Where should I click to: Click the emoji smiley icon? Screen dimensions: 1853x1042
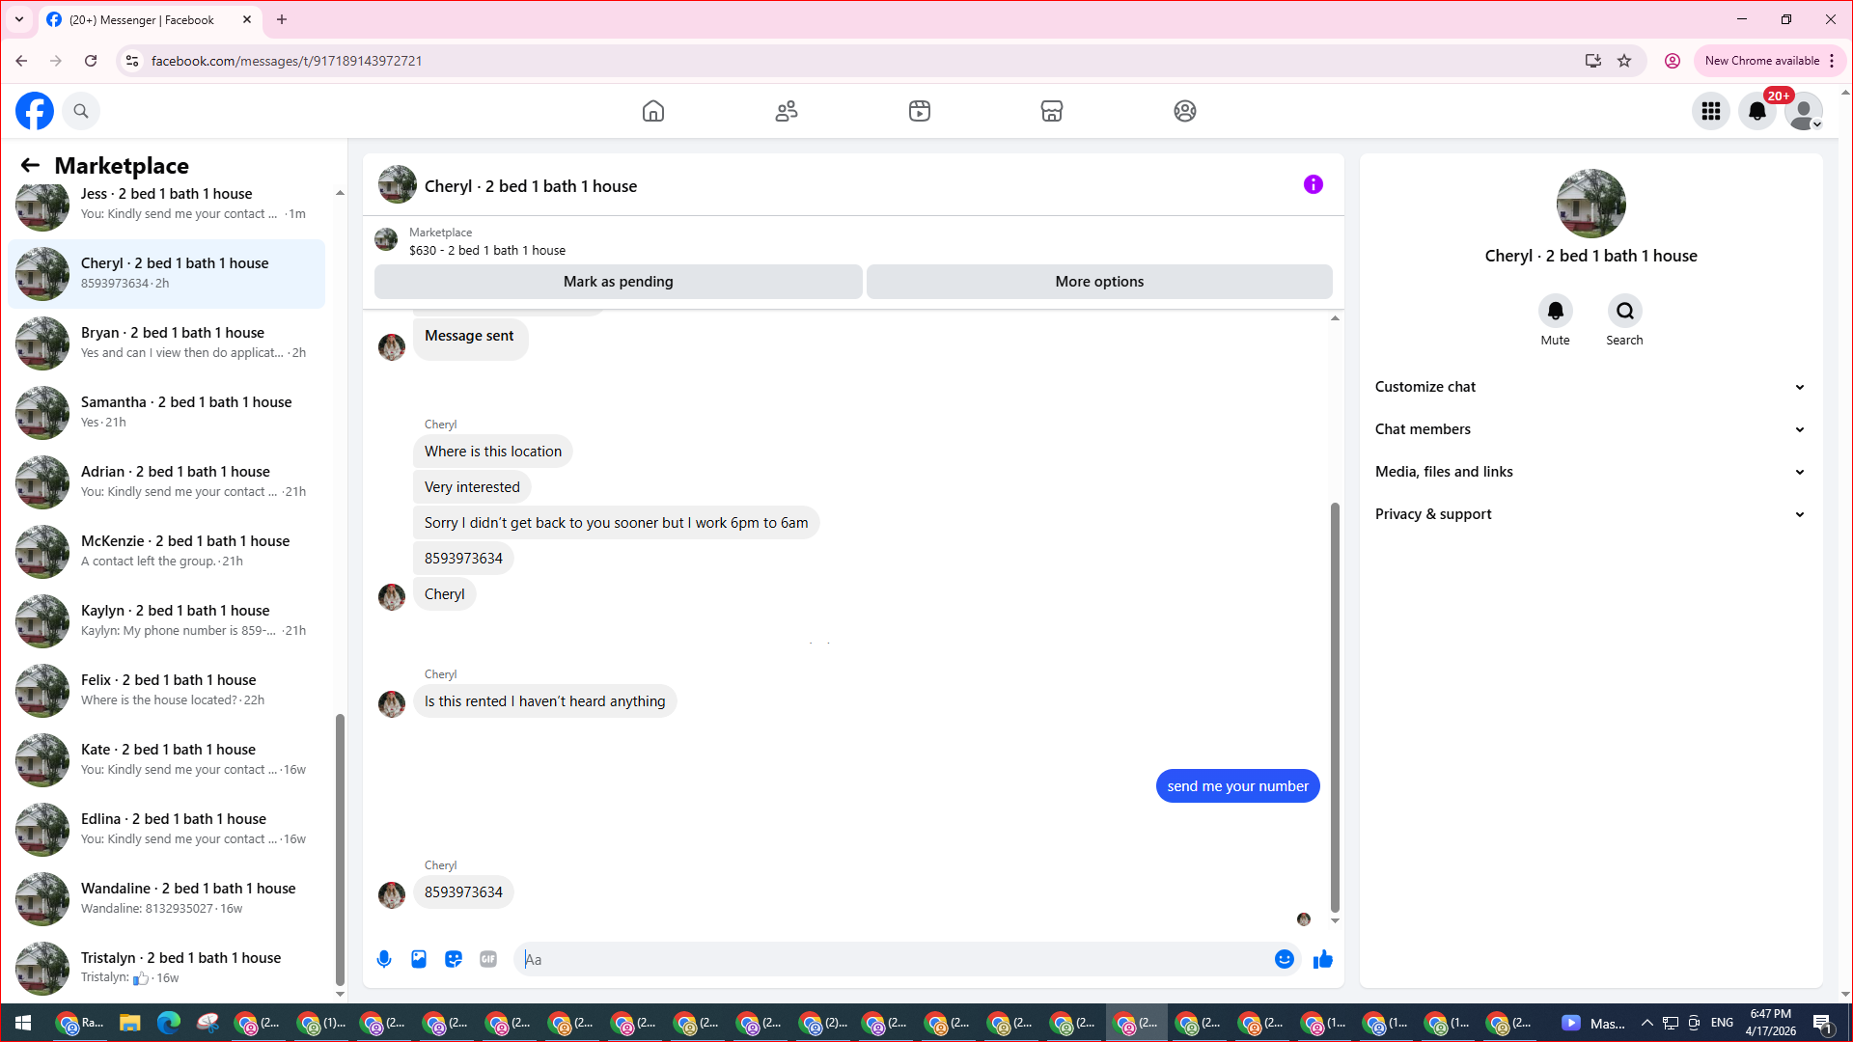point(1284,959)
